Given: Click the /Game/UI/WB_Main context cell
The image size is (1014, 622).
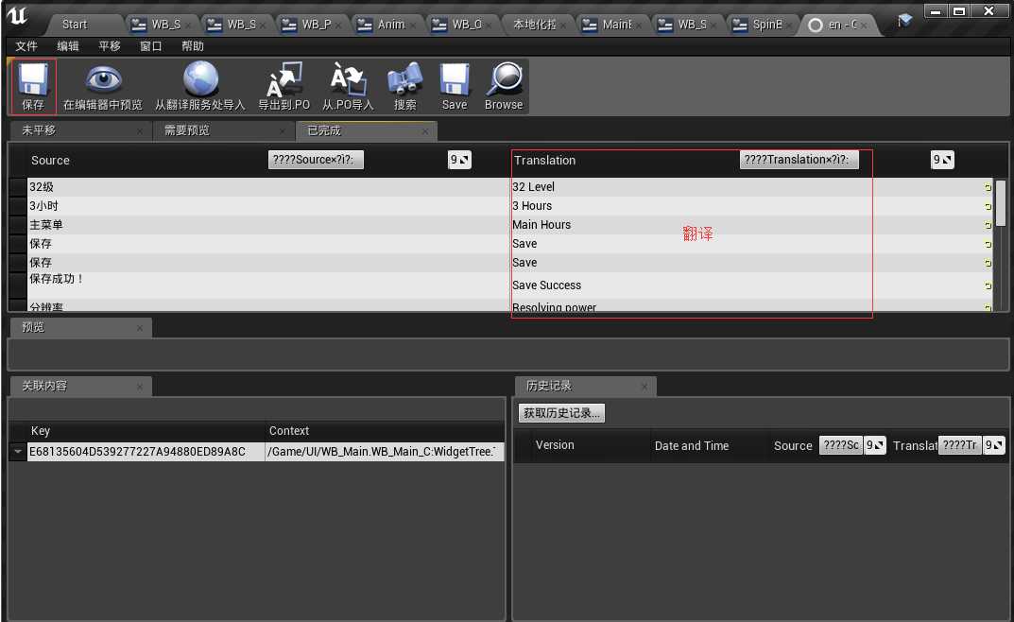Looking at the screenshot, I should click(384, 452).
